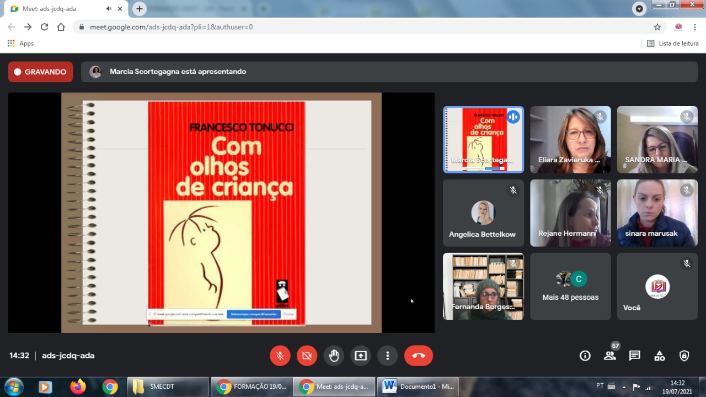Screen dimensions: 706x397
Task: Select Eliara Zavieruka video tile
Action: 570,139
